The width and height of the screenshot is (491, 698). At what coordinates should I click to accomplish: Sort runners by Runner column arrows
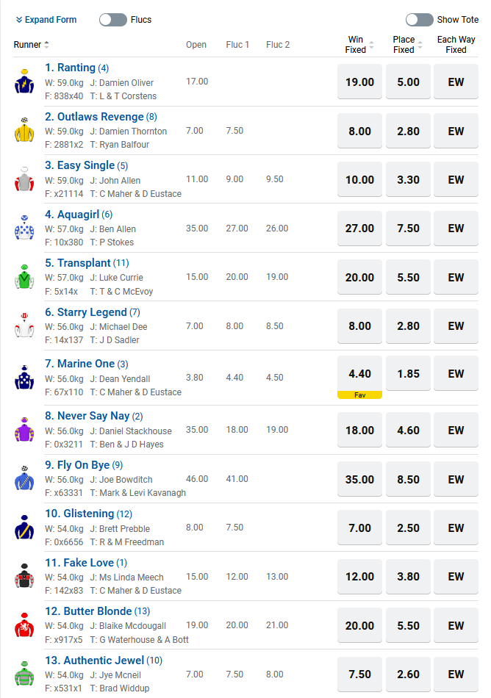pyautogui.click(x=46, y=45)
